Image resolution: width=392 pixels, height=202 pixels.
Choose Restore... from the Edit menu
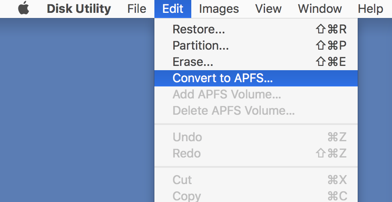[x=256, y=29]
